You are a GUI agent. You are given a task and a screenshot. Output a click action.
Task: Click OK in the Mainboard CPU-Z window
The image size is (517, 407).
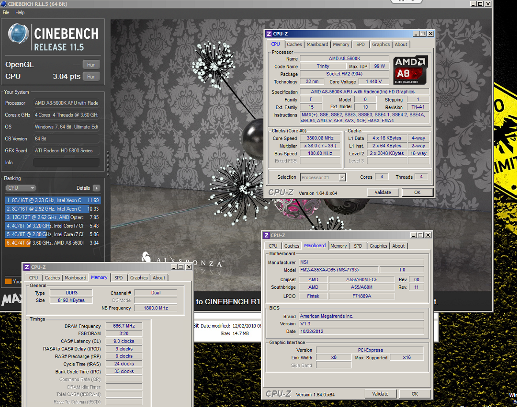pyautogui.click(x=415, y=394)
